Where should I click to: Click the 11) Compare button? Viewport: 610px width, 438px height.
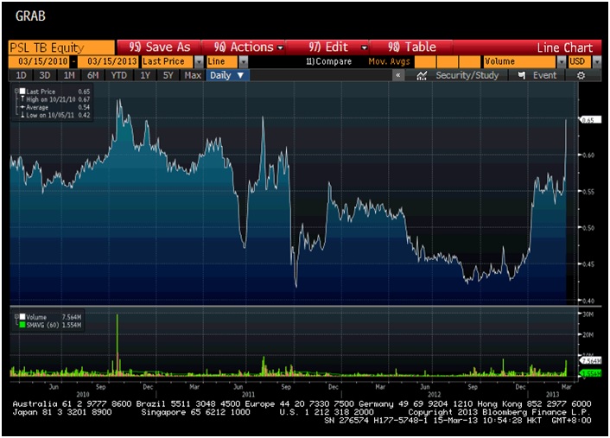pyautogui.click(x=328, y=61)
